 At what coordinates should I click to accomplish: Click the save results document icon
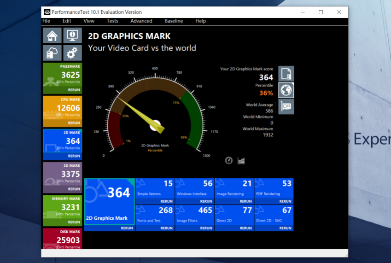coord(286,74)
